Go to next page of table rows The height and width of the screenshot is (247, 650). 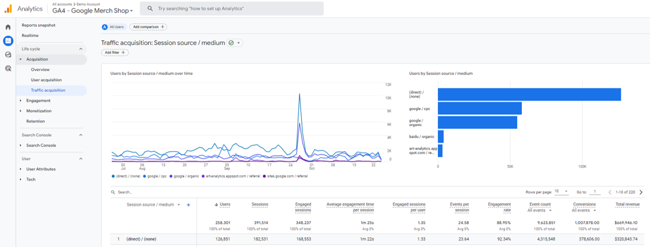click(x=641, y=192)
